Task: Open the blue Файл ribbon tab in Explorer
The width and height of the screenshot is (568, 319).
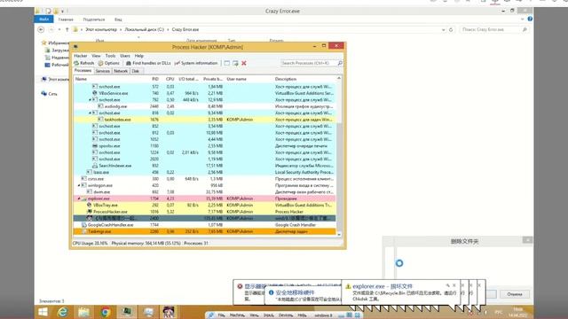Action: click(43, 19)
